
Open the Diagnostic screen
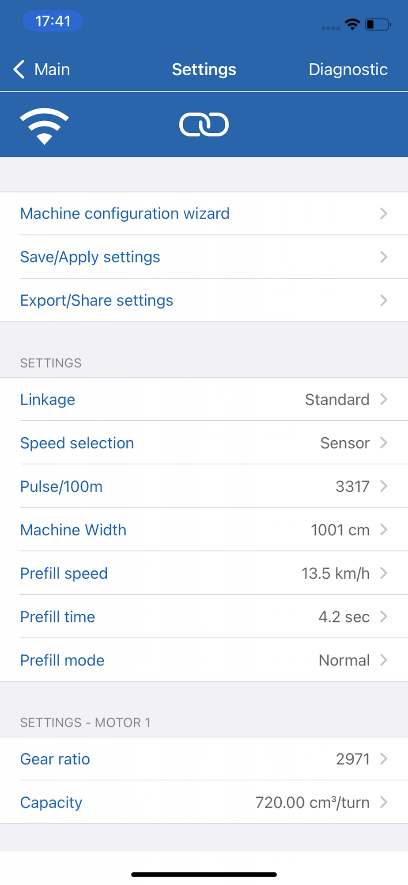point(348,69)
